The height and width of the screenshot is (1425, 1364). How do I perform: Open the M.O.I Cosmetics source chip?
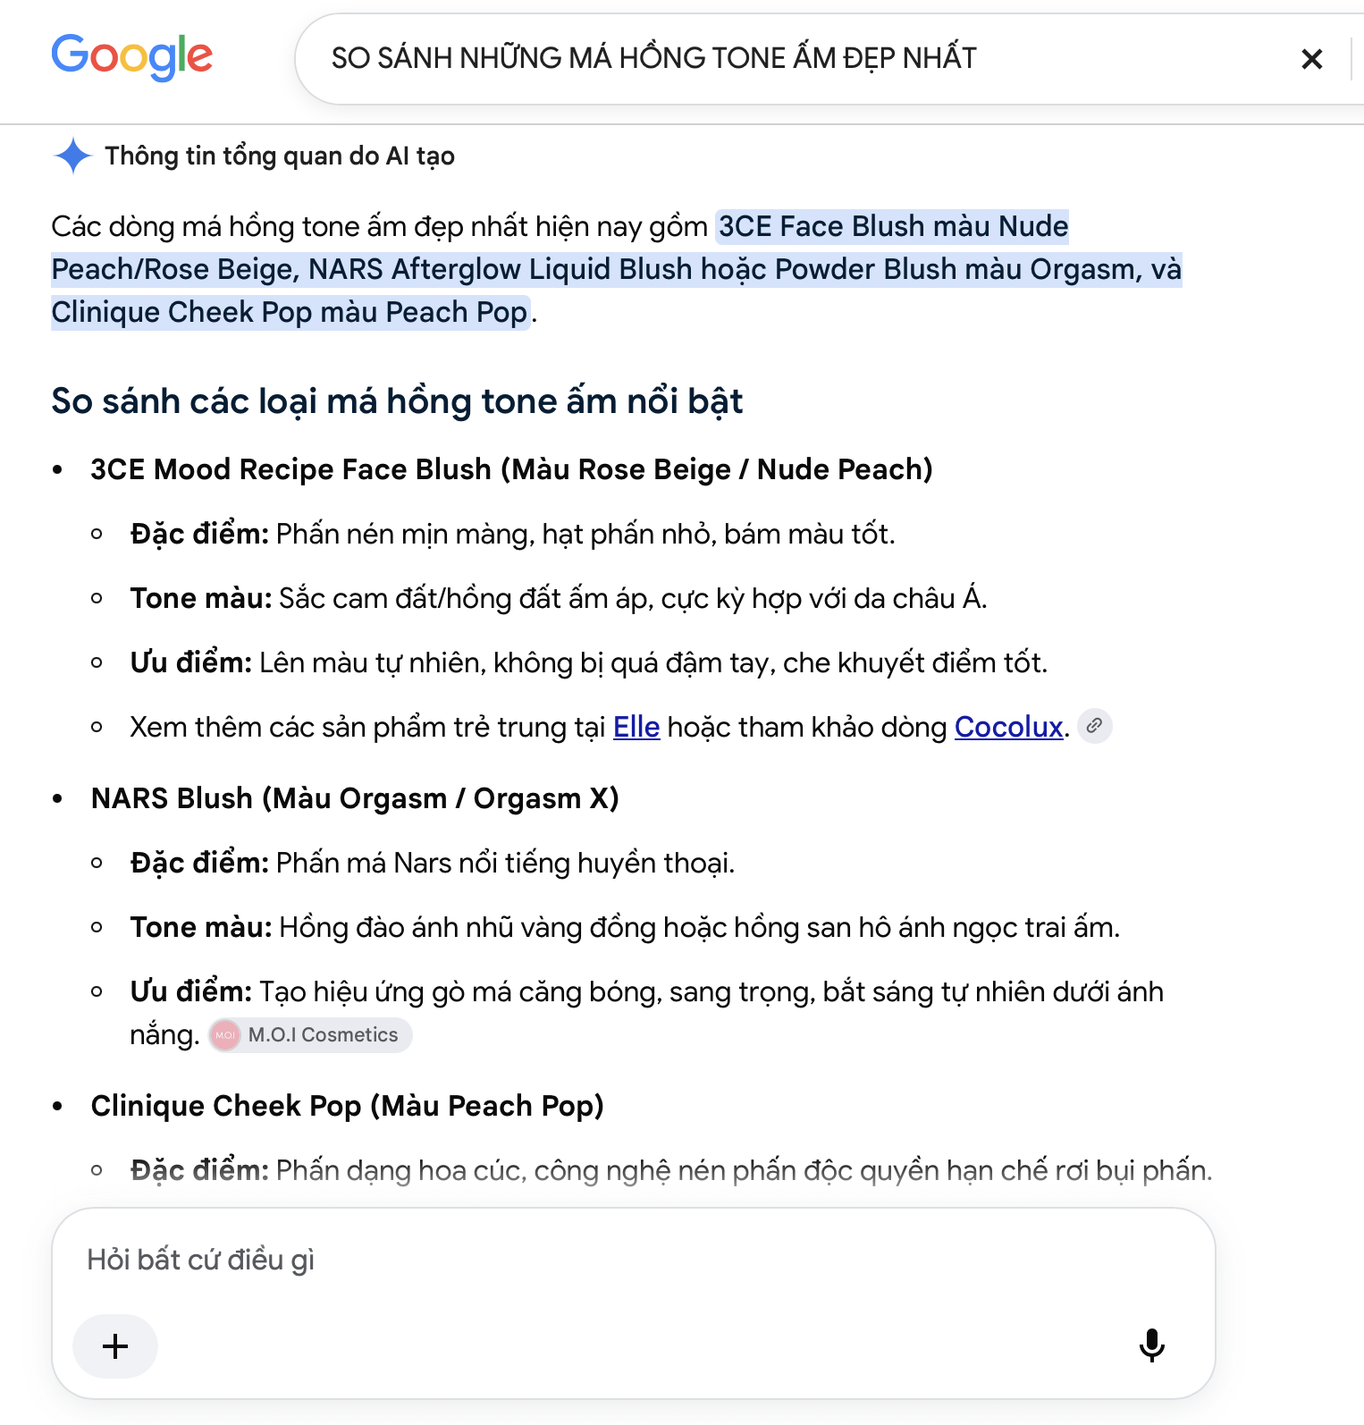(x=310, y=1034)
